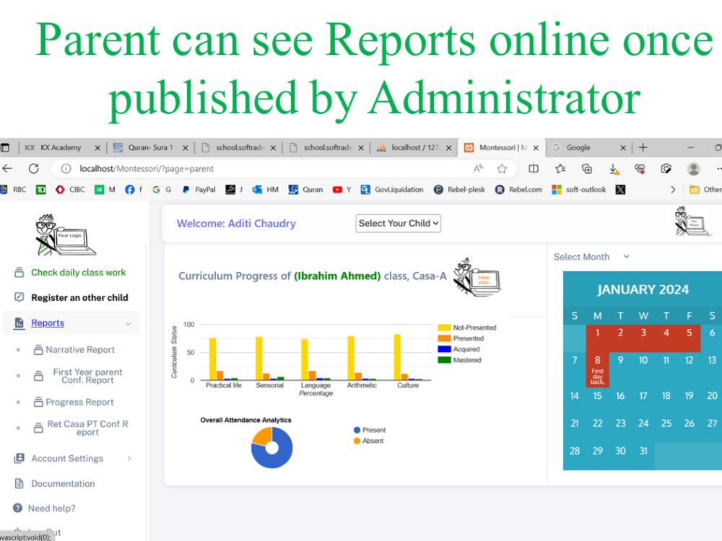Open the split screen icon
The height and width of the screenshot is (541, 722).
pyautogui.click(x=534, y=169)
